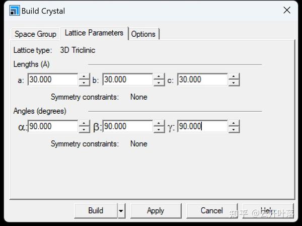Click the beta angle input field
This screenshot has width=302, height=226.
click(127, 126)
